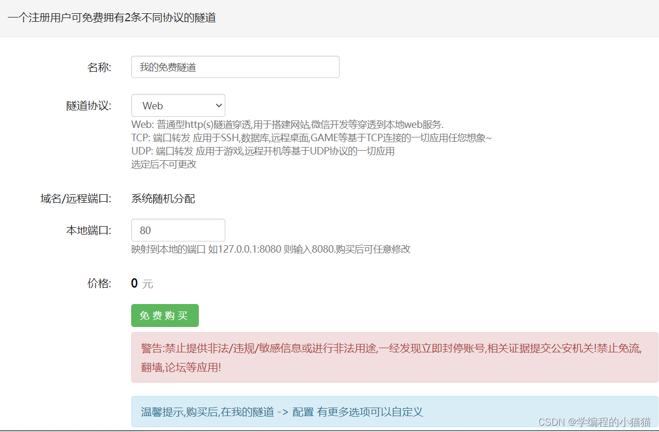Click the red 警告 alert message

pos(395,358)
